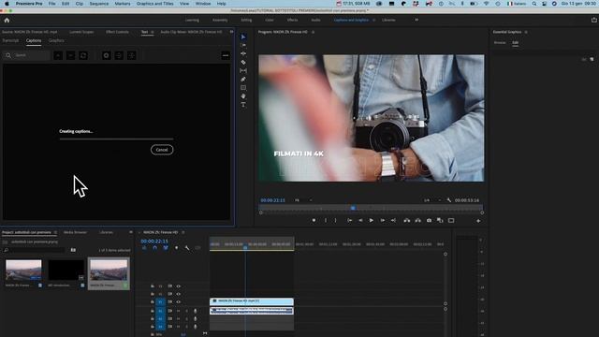This screenshot has height=337, width=599.
Task: Select the Ripple Edit tool
Action: click(243, 54)
